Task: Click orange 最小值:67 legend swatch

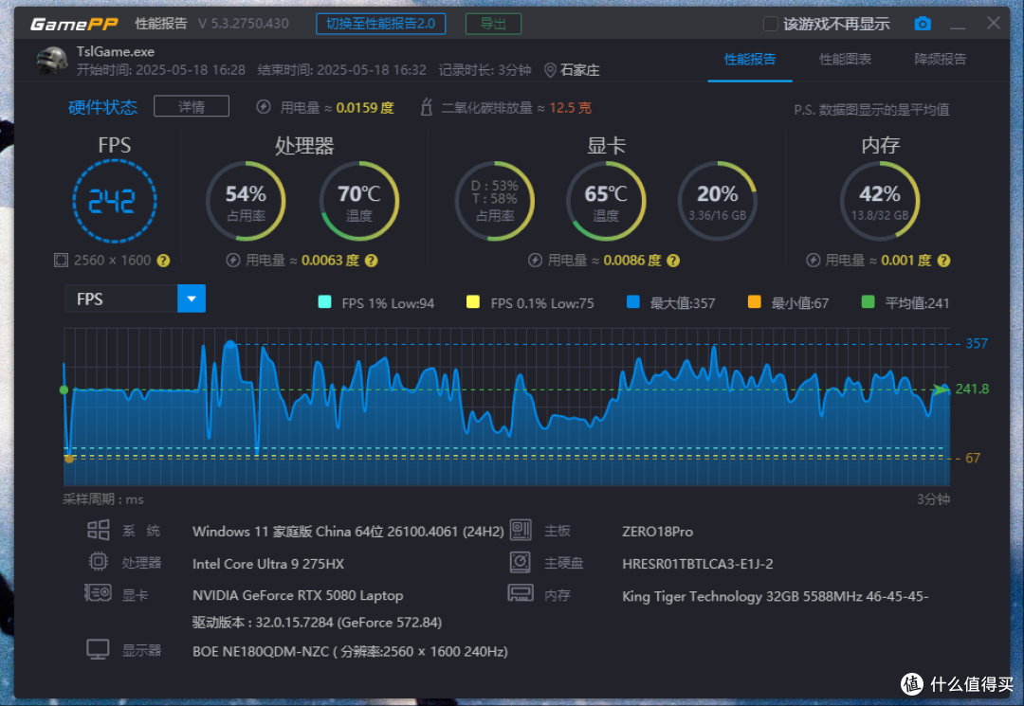Action: pos(755,302)
